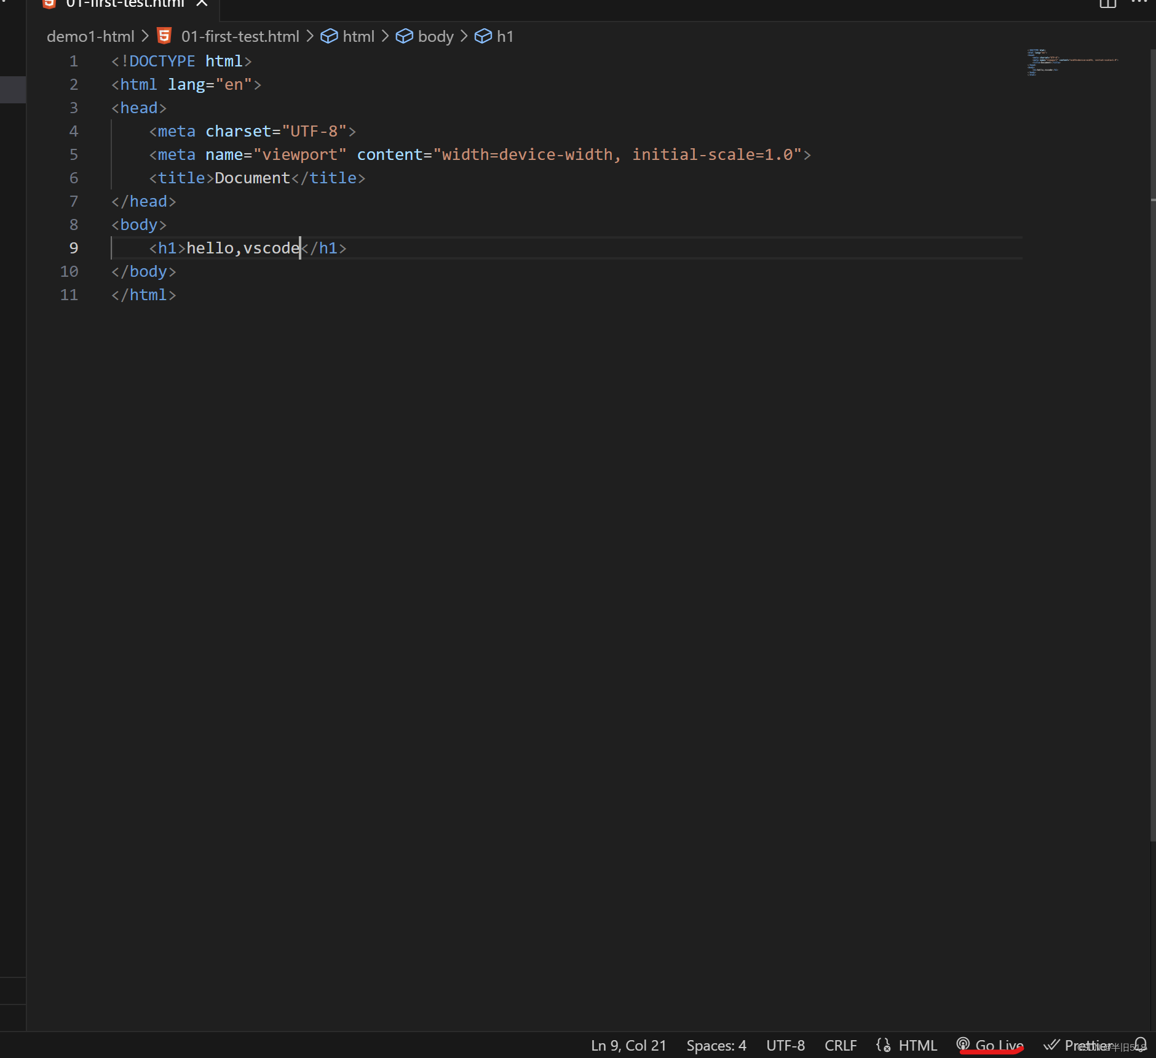This screenshot has height=1058, width=1156.
Task: Click the opening body tag on line 8
Action: tap(139, 225)
